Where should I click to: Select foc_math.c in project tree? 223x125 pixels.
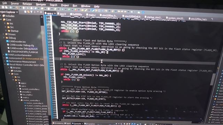click(26, 95)
